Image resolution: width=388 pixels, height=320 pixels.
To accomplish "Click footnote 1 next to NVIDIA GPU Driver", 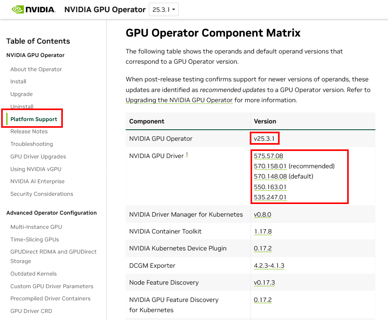I will click(x=187, y=154).
